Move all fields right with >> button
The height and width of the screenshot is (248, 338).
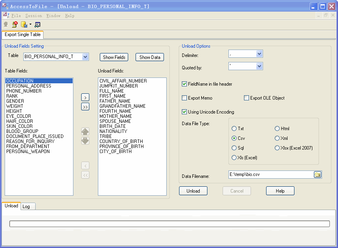[85, 107]
